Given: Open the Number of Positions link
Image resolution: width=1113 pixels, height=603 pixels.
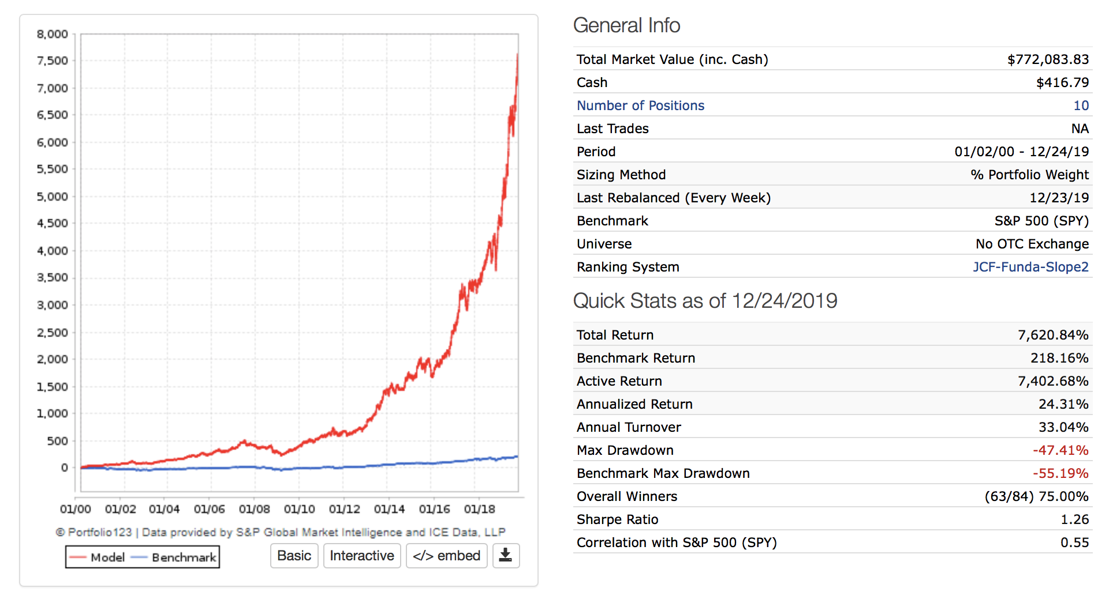Looking at the screenshot, I should pos(640,105).
